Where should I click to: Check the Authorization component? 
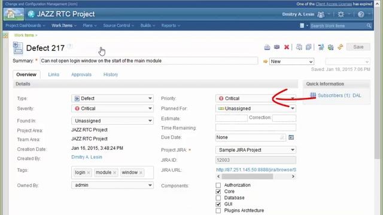click(x=218, y=185)
